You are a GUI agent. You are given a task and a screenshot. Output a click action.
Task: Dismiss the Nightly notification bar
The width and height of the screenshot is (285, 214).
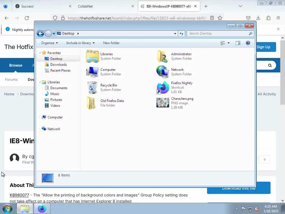[x=278, y=29]
